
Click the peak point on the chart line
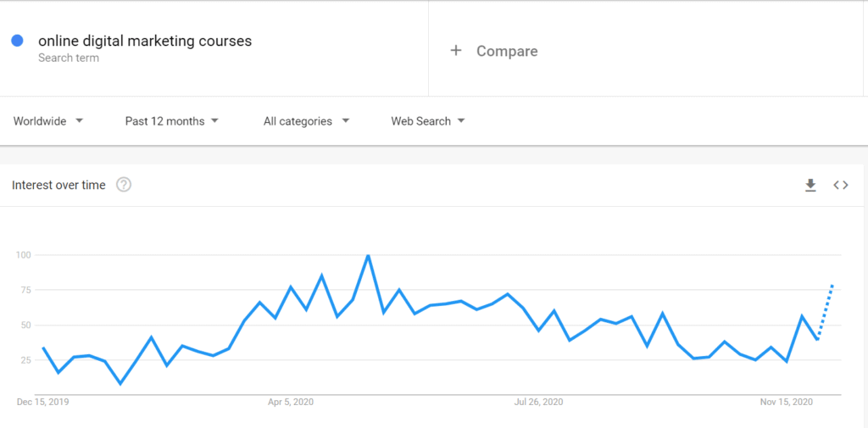[368, 255]
